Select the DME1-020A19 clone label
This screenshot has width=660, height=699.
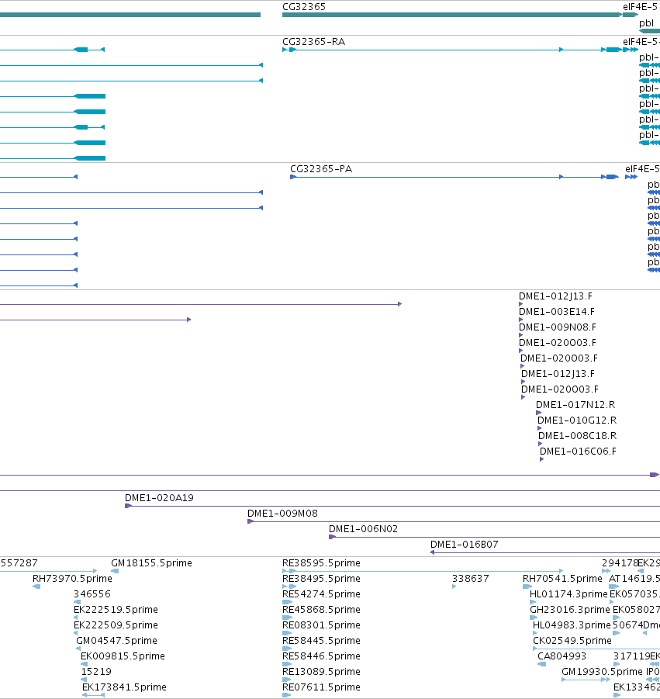[159, 498]
